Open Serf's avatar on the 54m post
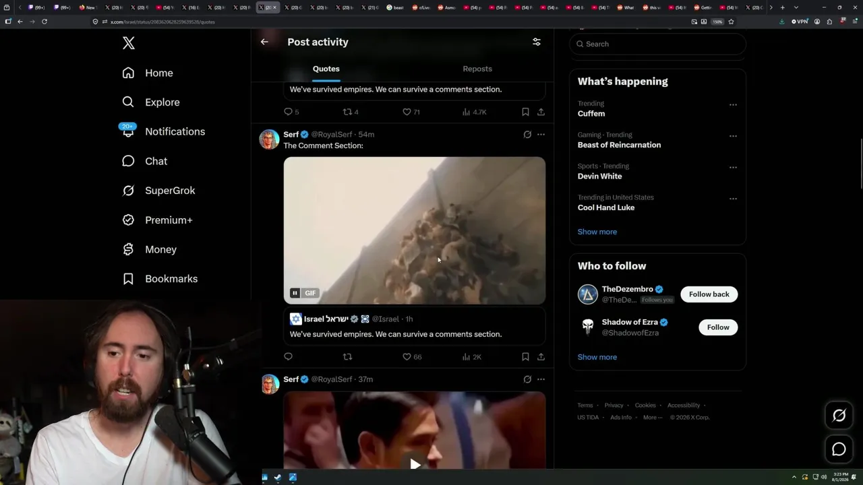The width and height of the screenshot is (863, 485). pyautogui.click(x=269, y=139)
